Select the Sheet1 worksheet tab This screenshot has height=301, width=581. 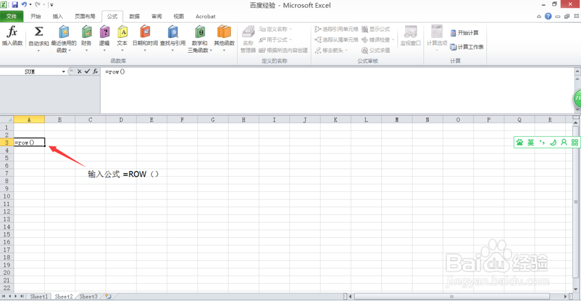click(39, 296)
